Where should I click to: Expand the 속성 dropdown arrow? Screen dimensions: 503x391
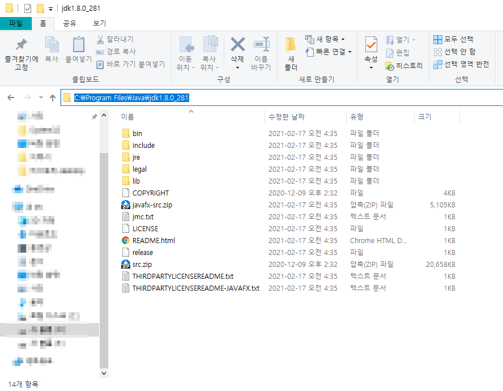click(371, 68)
